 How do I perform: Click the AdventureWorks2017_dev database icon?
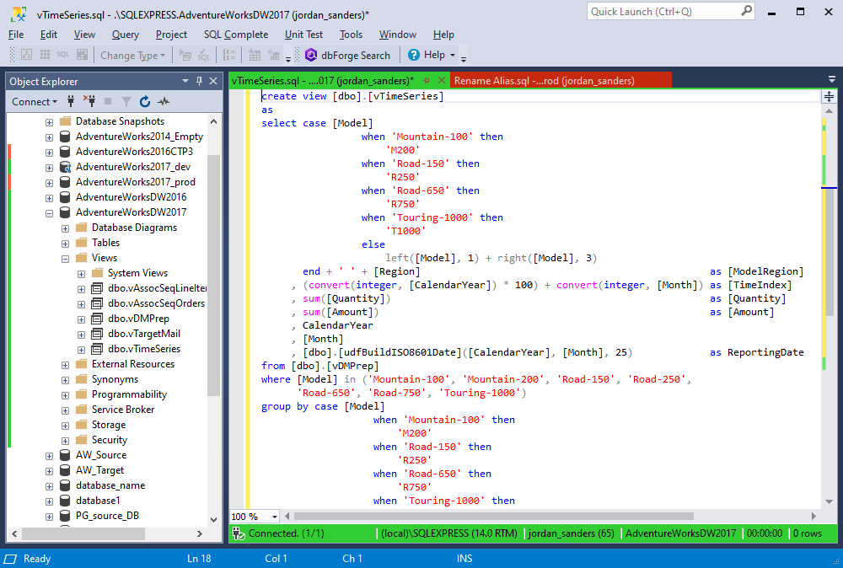coord(65,167)
